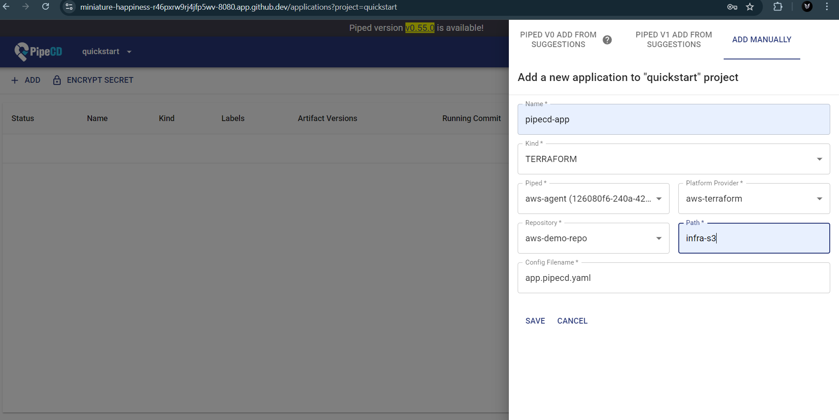Reload the current page
This screenshot has height=420, width=839.
pos(45,7)
